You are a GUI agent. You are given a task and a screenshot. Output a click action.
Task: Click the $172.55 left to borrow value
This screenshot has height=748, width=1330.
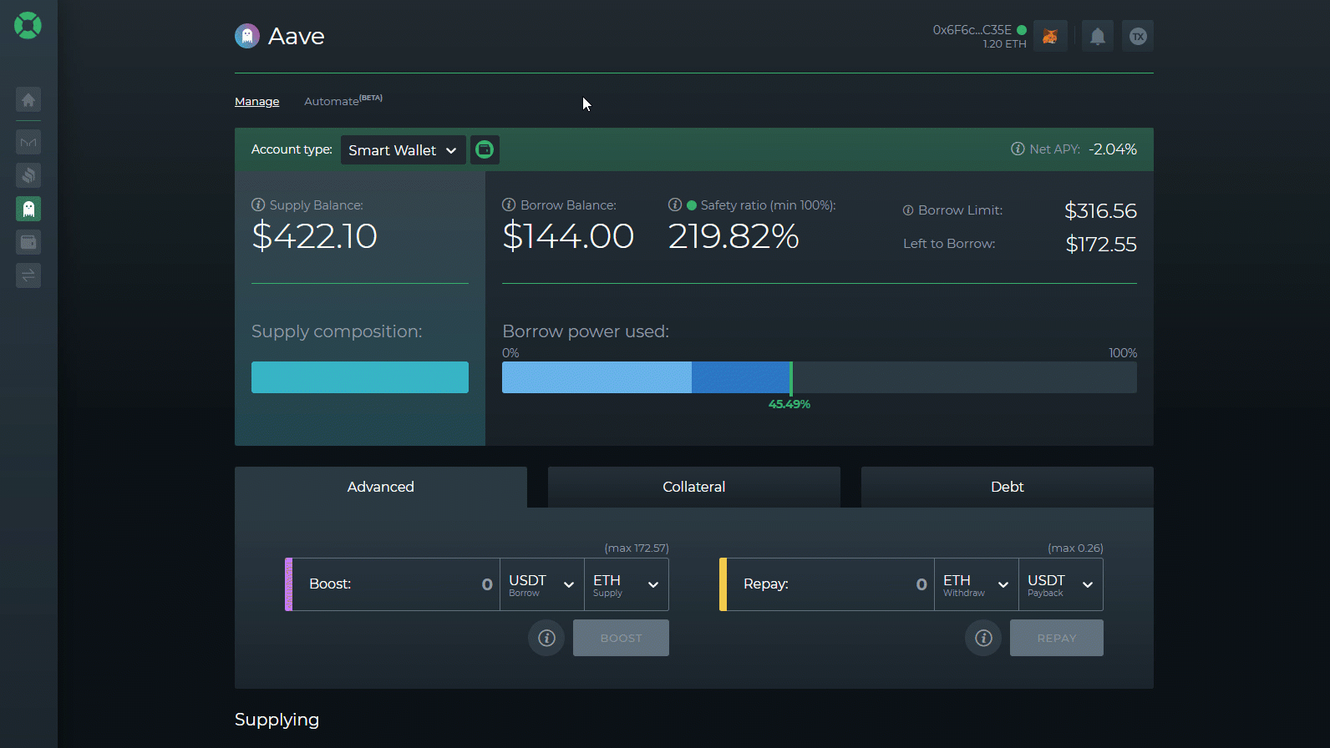[x=1101, y=245]
